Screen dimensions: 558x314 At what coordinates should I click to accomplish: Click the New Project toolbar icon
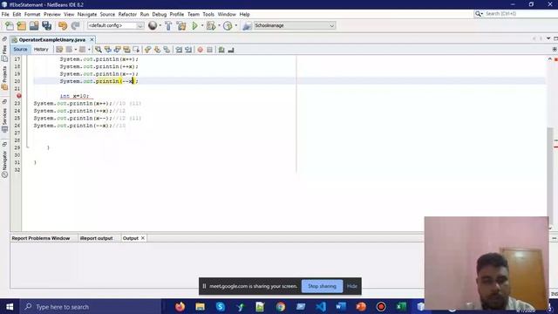21,25
